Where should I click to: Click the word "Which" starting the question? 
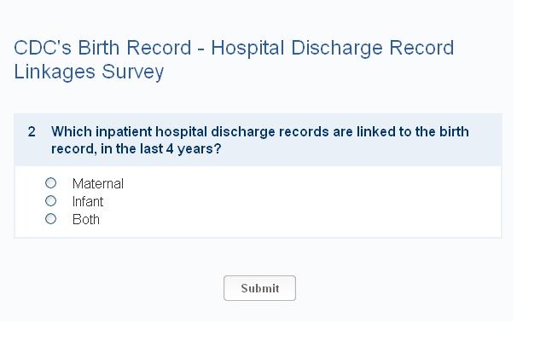(x=68, y=132)
